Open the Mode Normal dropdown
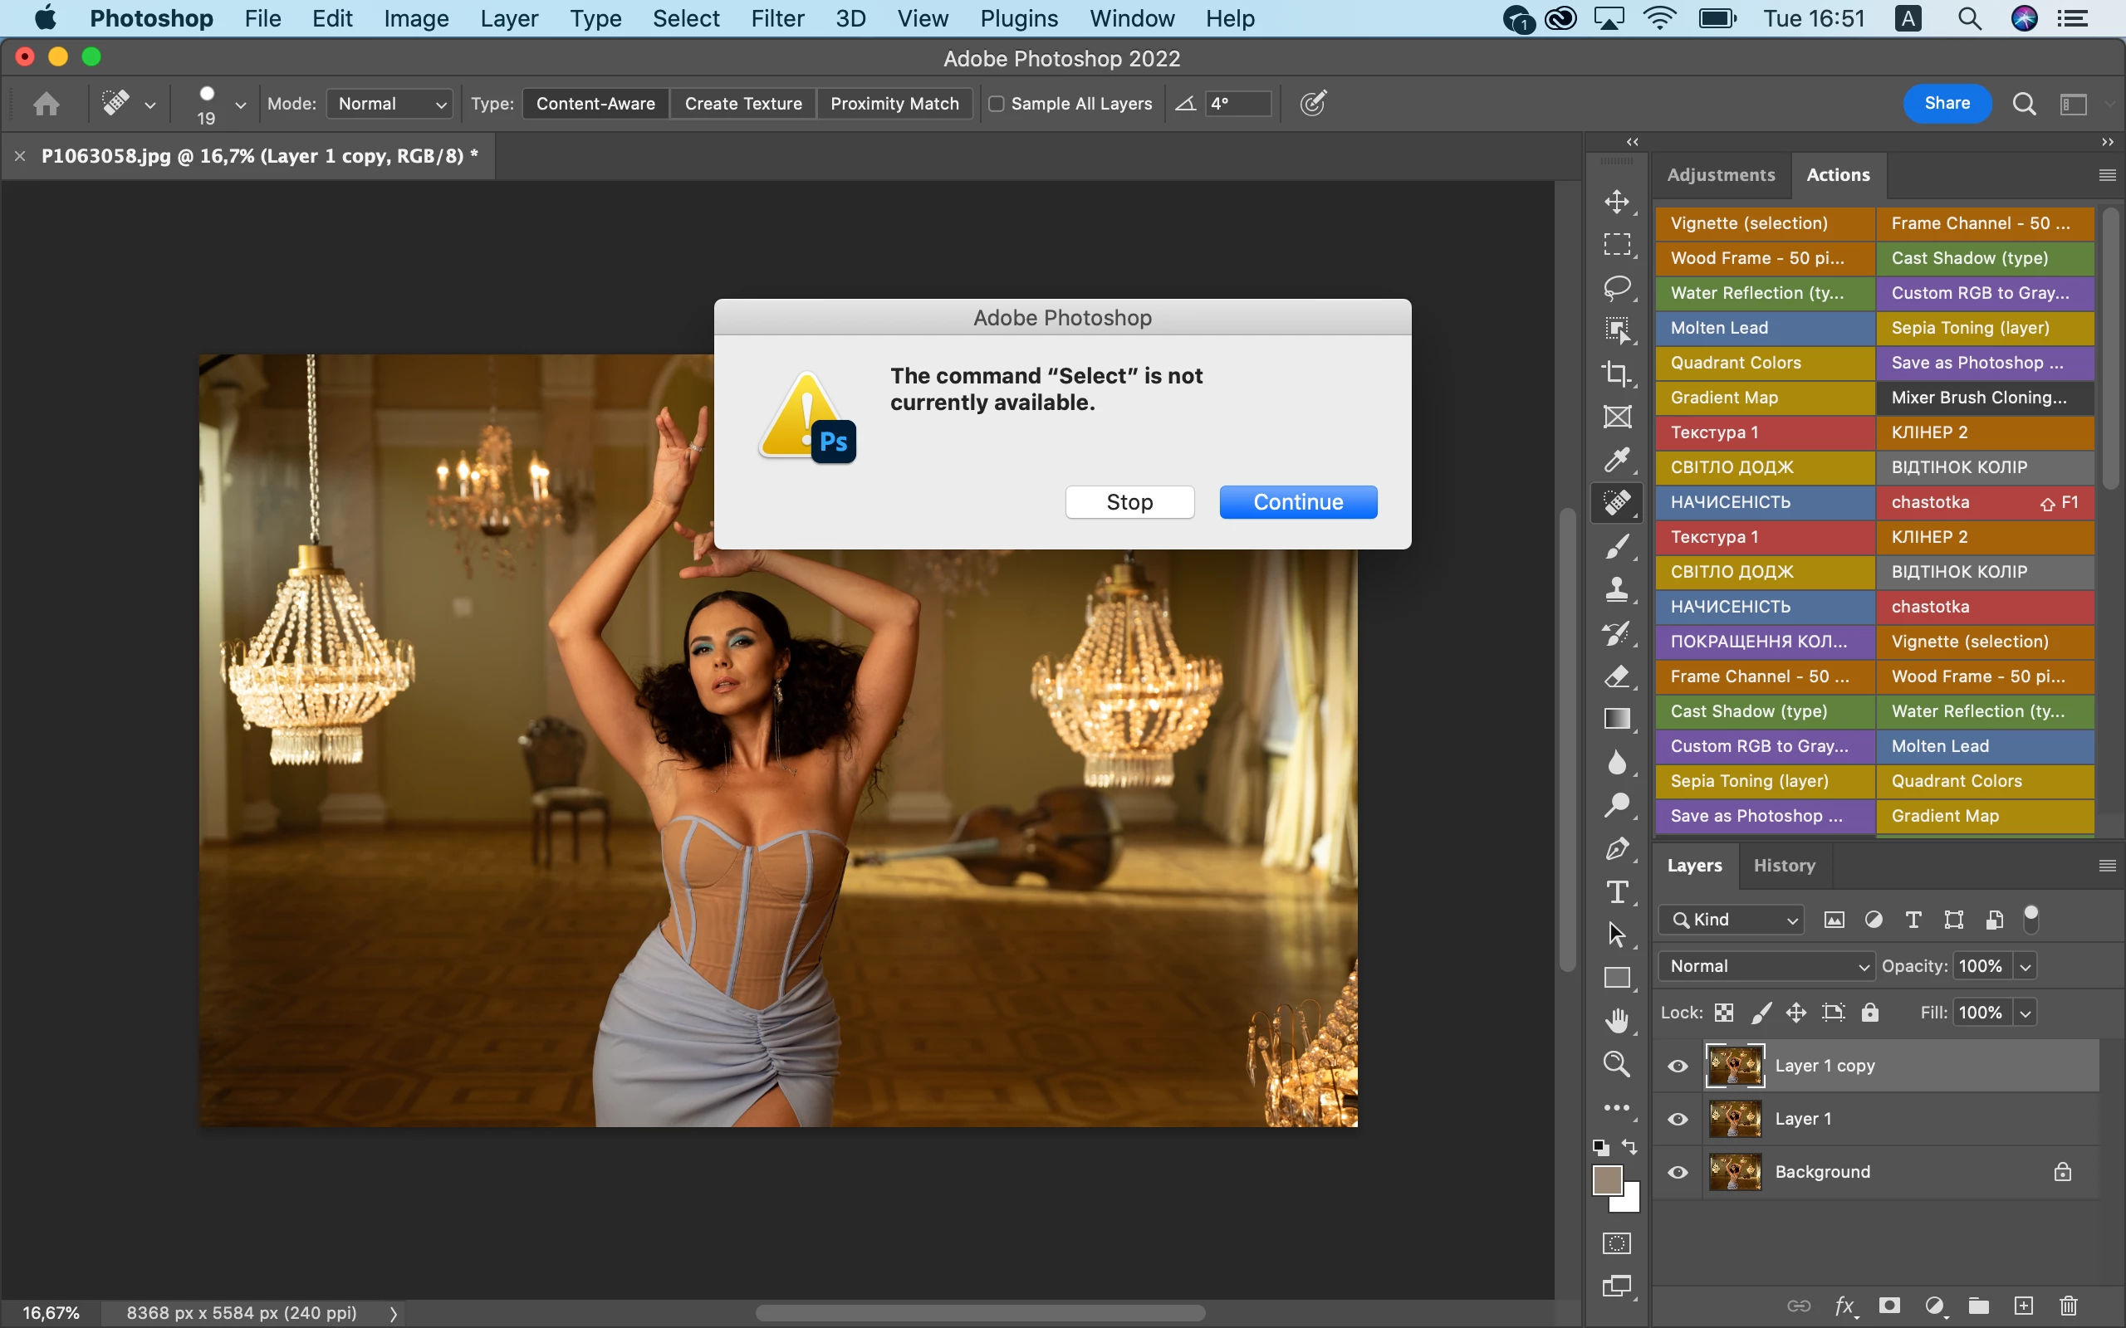The image size is (2126, 1328). 391,104
